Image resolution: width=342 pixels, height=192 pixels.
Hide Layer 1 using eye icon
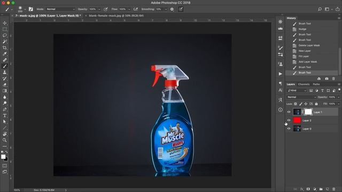289,112
